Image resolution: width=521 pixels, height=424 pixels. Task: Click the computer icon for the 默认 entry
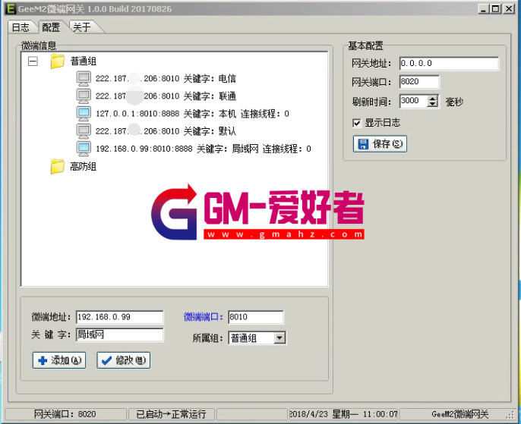(x=84, y=131)
